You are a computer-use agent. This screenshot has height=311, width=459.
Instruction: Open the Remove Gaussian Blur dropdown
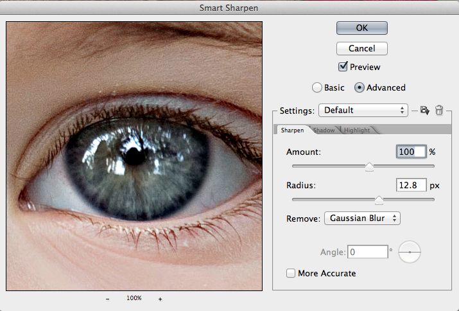[362, 218]
